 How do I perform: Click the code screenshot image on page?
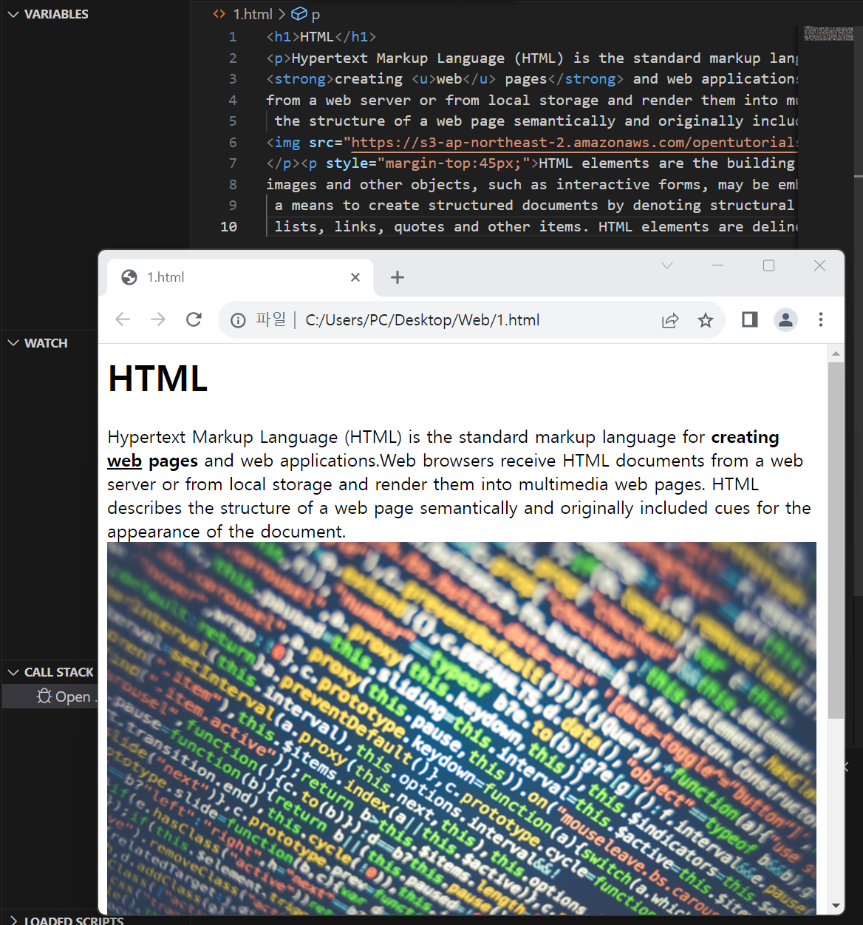462,728
